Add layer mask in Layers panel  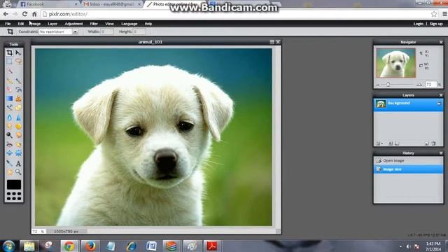(391, 143)
